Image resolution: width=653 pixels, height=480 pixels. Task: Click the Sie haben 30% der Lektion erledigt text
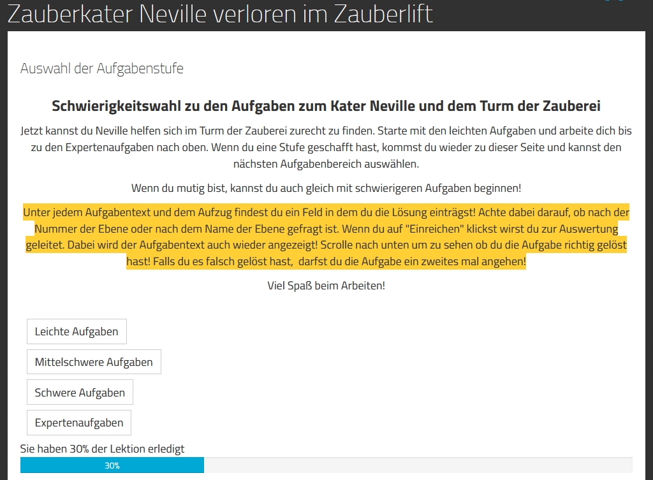point(102,449)
